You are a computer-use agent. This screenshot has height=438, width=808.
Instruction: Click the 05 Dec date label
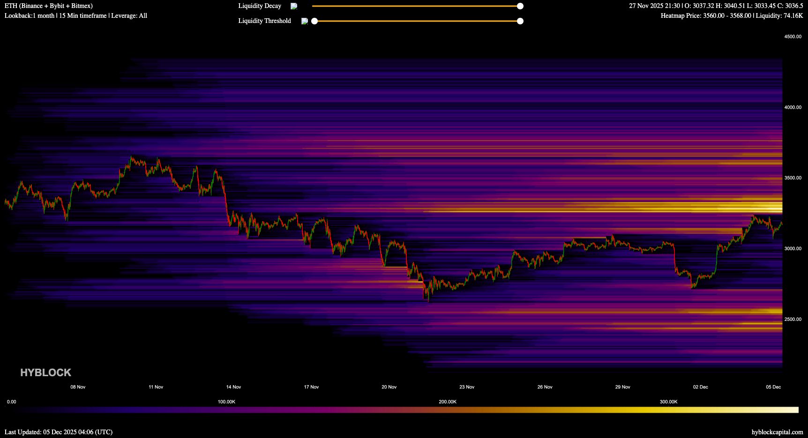pyautogui.click(x=773, y=387)
